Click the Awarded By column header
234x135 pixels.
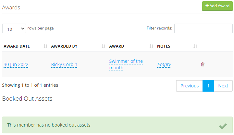point(64,46)
